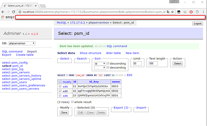
Task: Open select psm_config table
Action: point(15,63)
